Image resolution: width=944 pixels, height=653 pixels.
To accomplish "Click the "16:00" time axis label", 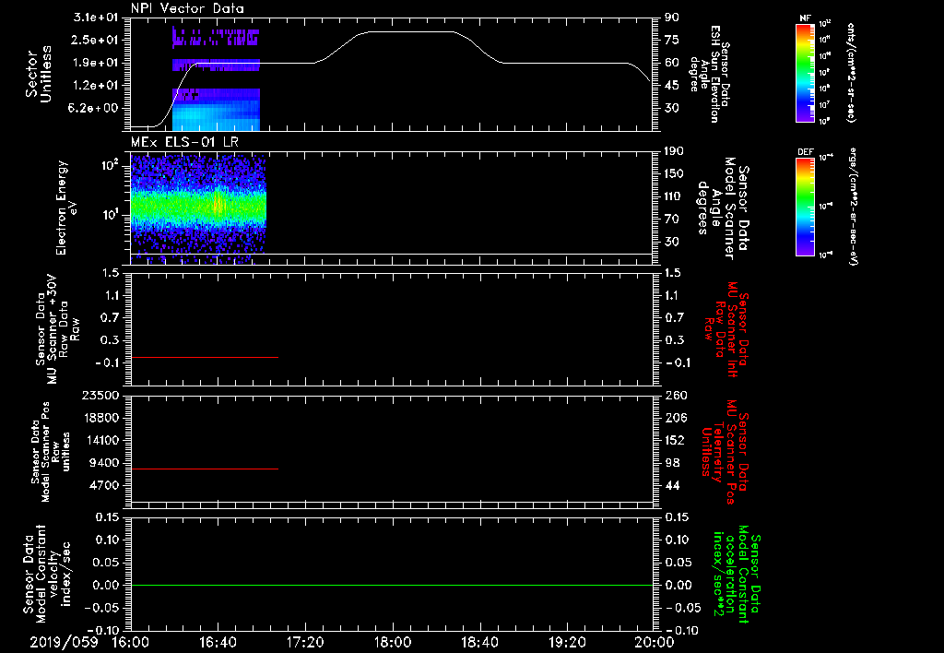I will 131,642.
